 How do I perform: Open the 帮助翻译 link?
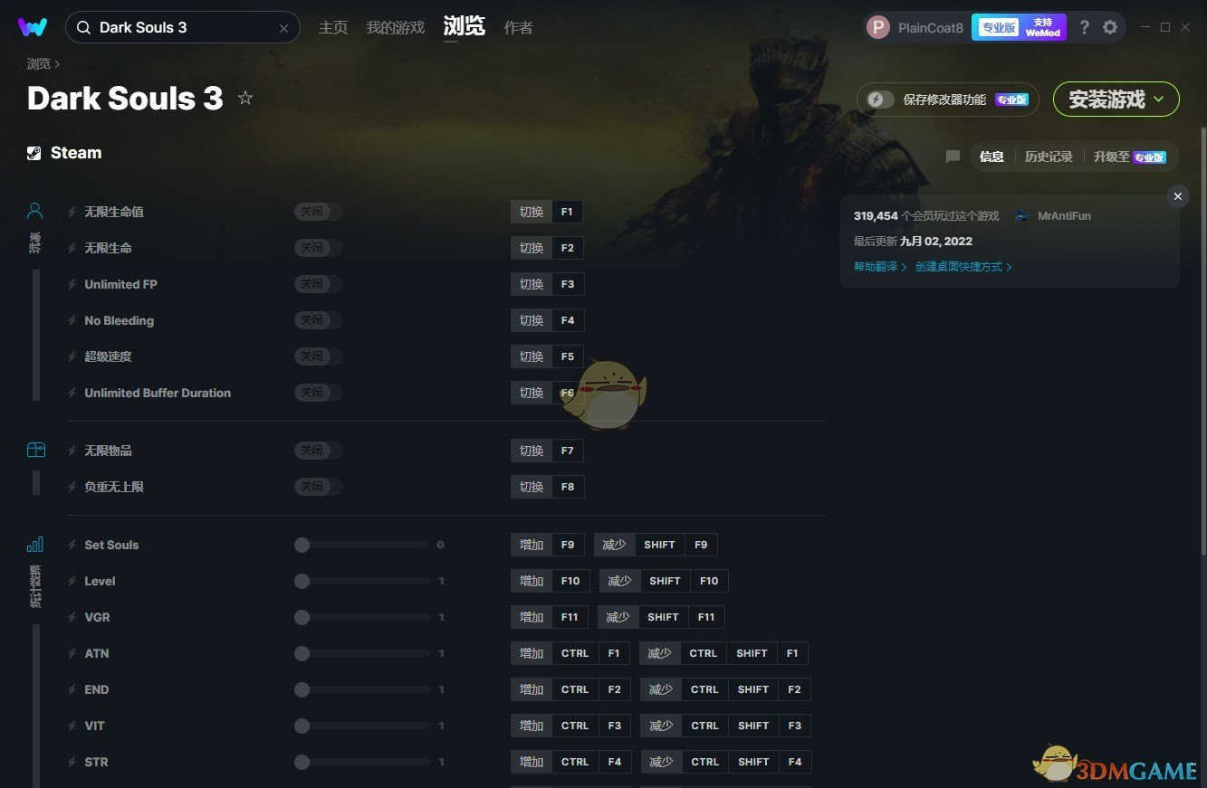point(880,267)
